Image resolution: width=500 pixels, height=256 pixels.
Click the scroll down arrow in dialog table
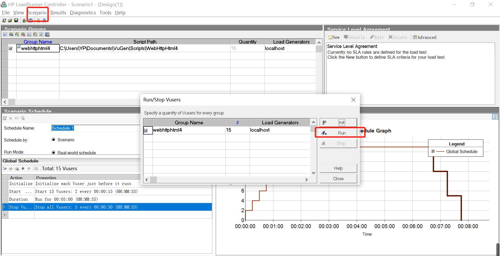313,173
